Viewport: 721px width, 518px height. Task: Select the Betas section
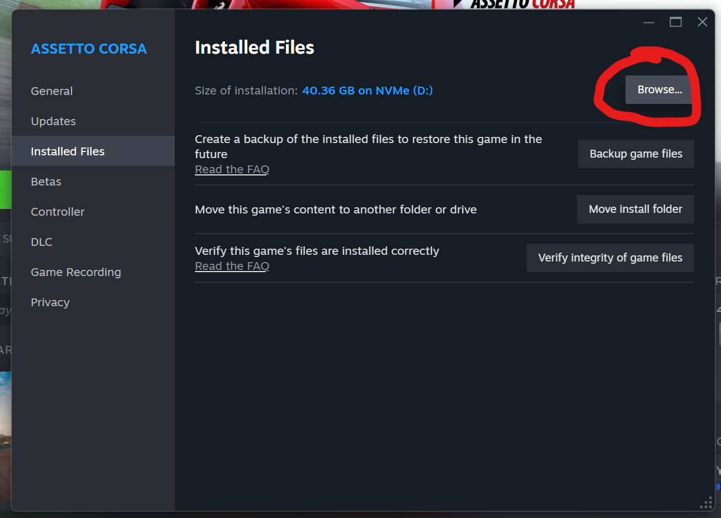pos(45,181)
